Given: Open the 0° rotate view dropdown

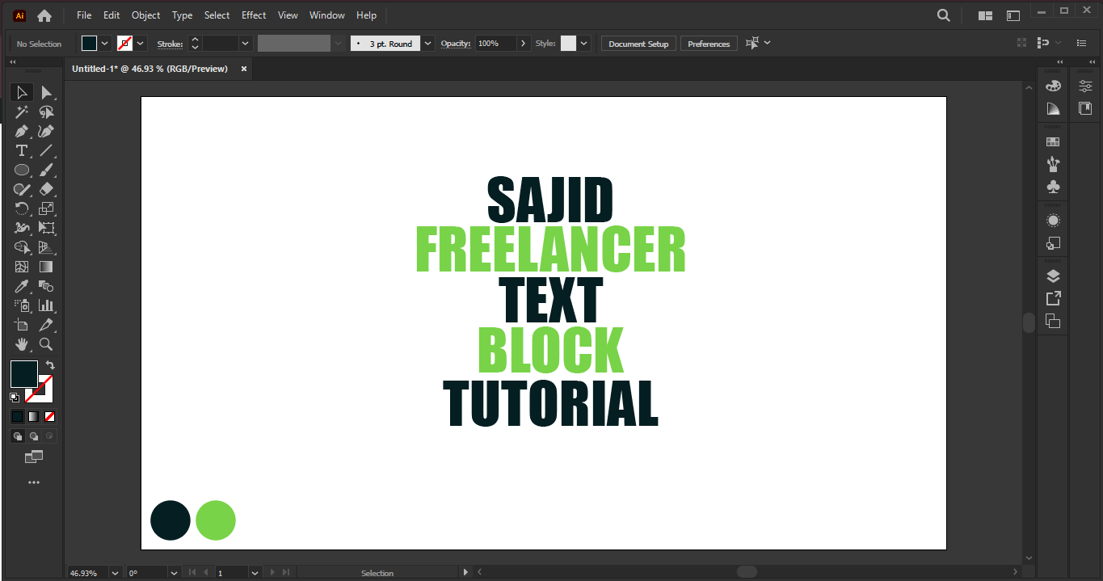Looking at the screenshot, I should (174, 573).
